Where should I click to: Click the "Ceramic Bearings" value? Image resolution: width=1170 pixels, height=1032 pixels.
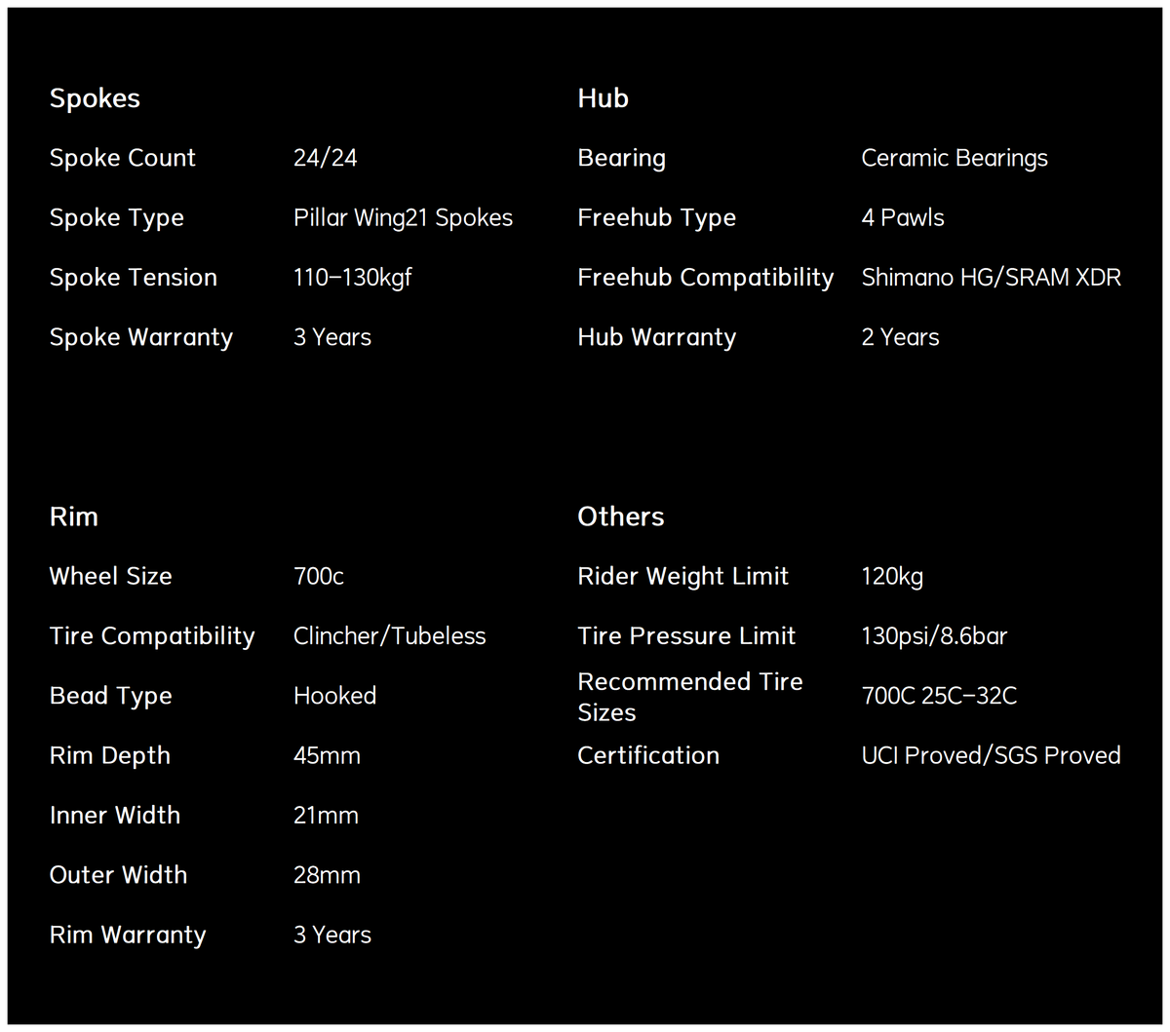pos(955,159)
